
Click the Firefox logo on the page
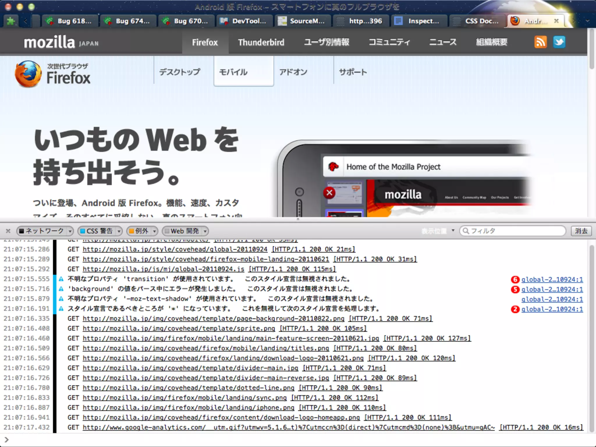28,74
